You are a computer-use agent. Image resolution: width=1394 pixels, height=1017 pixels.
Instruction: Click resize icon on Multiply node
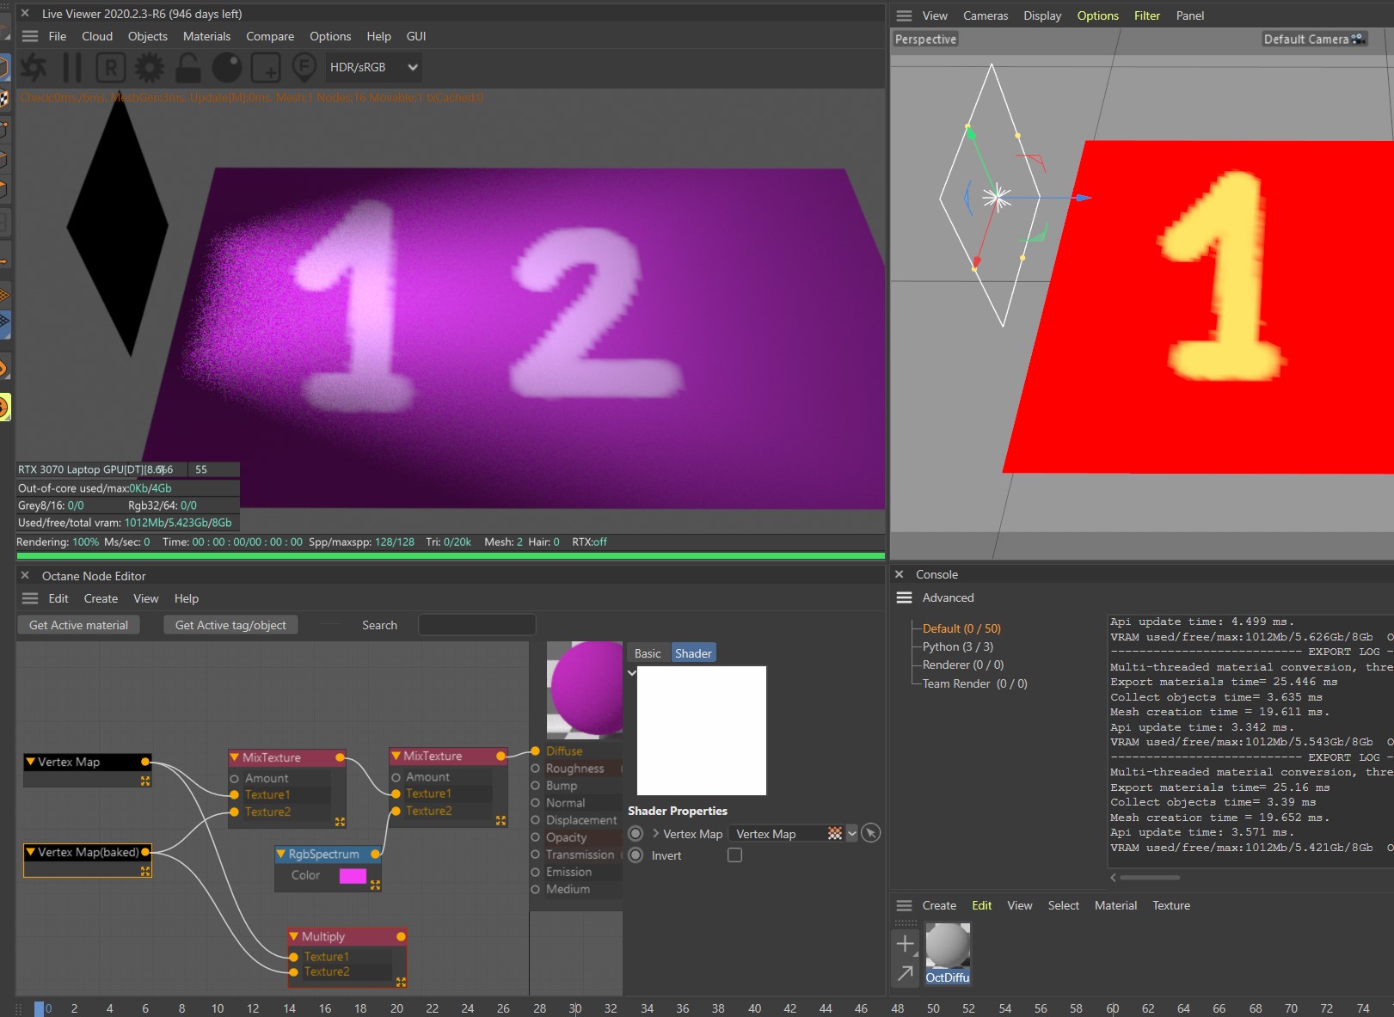coord(401,981)
